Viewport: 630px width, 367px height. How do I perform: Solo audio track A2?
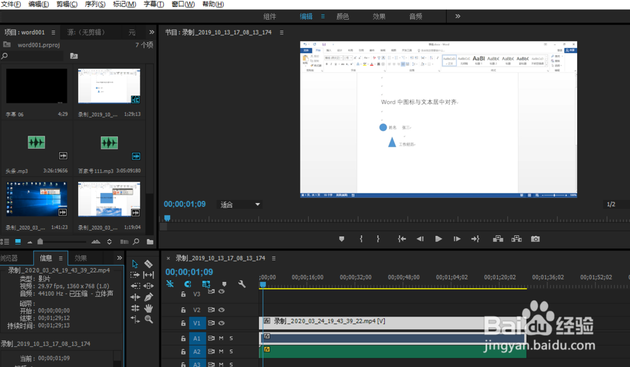231,351
